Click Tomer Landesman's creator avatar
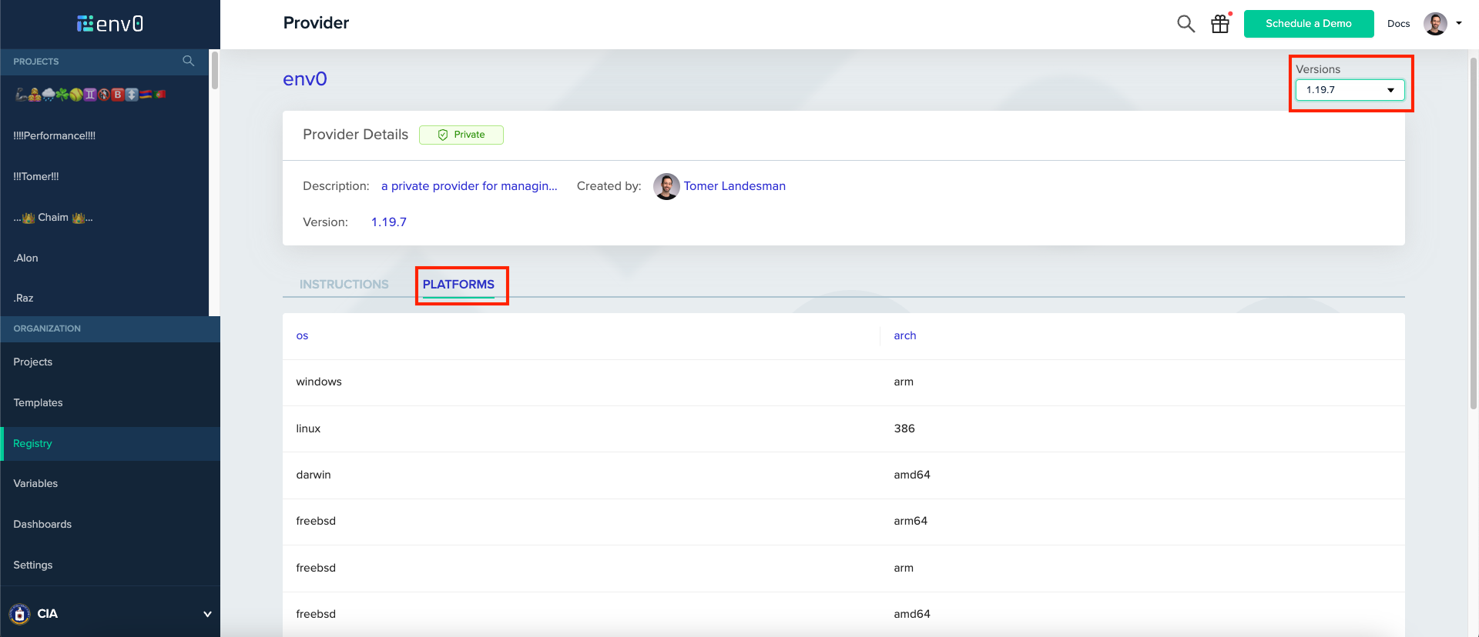 (666, 186)
